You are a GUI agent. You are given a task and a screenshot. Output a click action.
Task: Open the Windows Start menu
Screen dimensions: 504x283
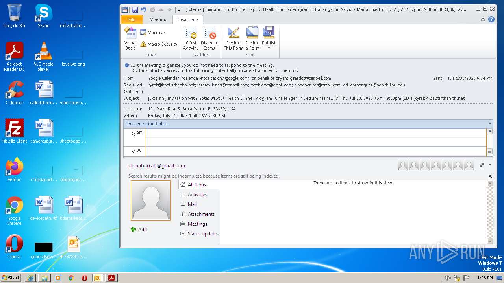point(11,277)
